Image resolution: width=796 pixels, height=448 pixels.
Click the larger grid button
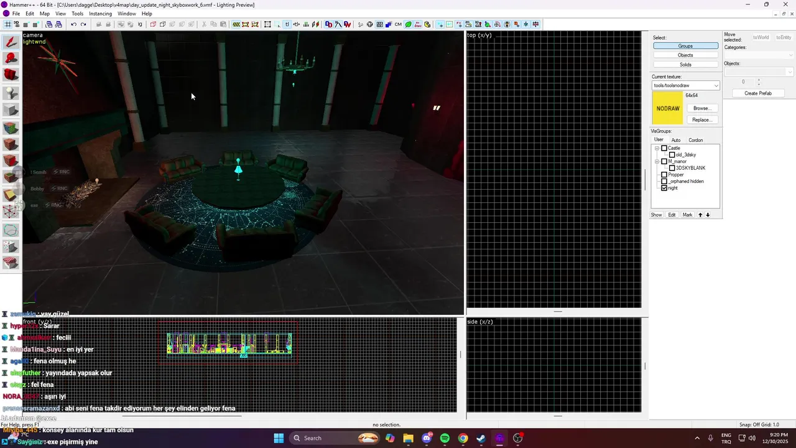coord(34,24)
